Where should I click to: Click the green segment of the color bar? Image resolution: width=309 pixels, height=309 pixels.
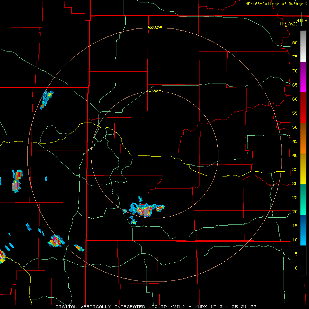point(303,199)
